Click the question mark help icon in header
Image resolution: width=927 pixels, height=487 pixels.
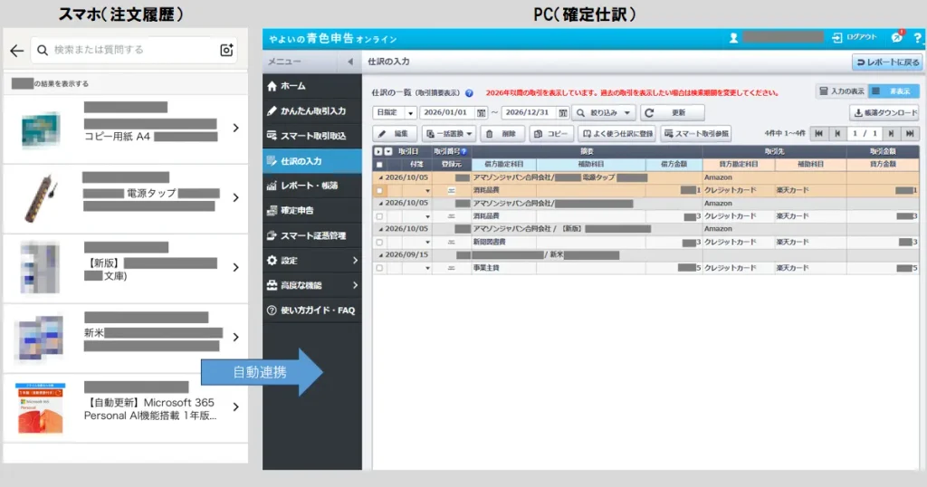[917, 38]
